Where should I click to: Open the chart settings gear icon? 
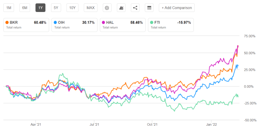(107, 8)
